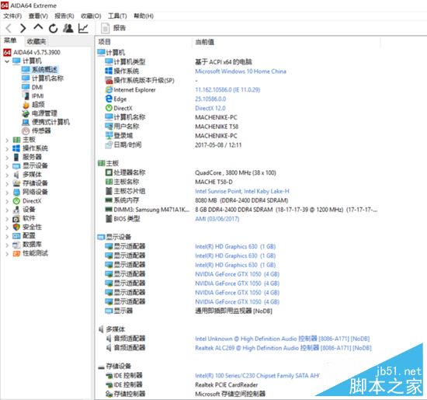
Task: Click the 电源管理 icon in tree
Action: click(26, 113)
